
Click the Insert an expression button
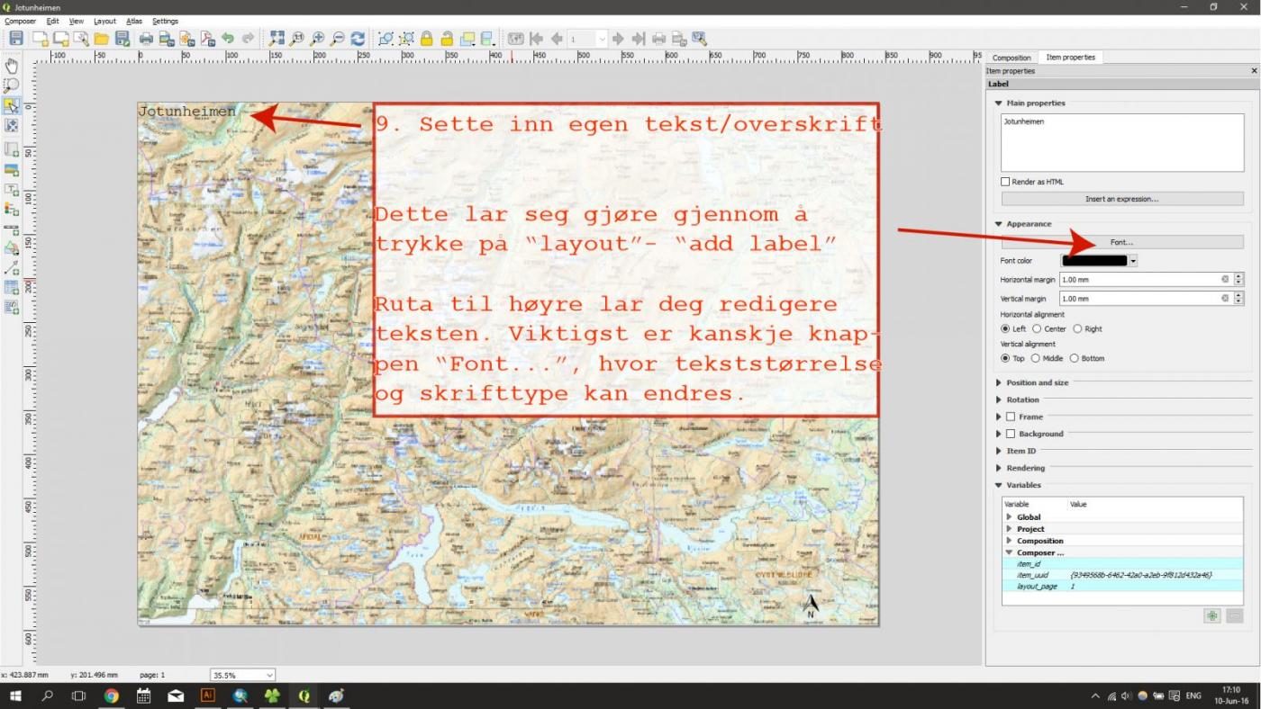(1121, 199)
